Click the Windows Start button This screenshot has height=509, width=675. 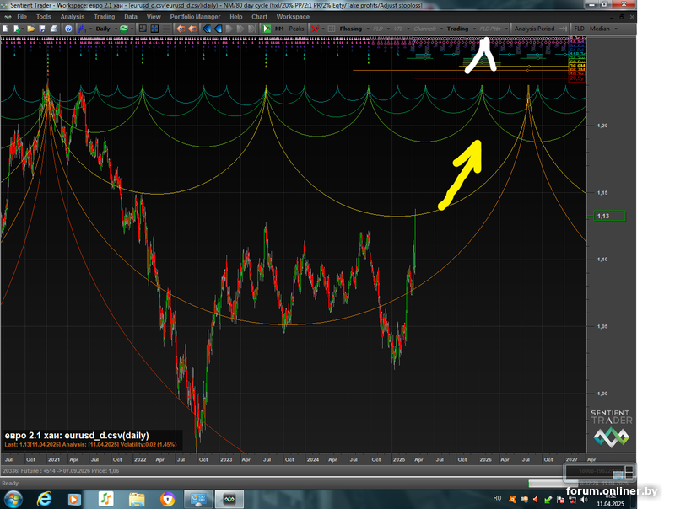click(x=13, y=500)
